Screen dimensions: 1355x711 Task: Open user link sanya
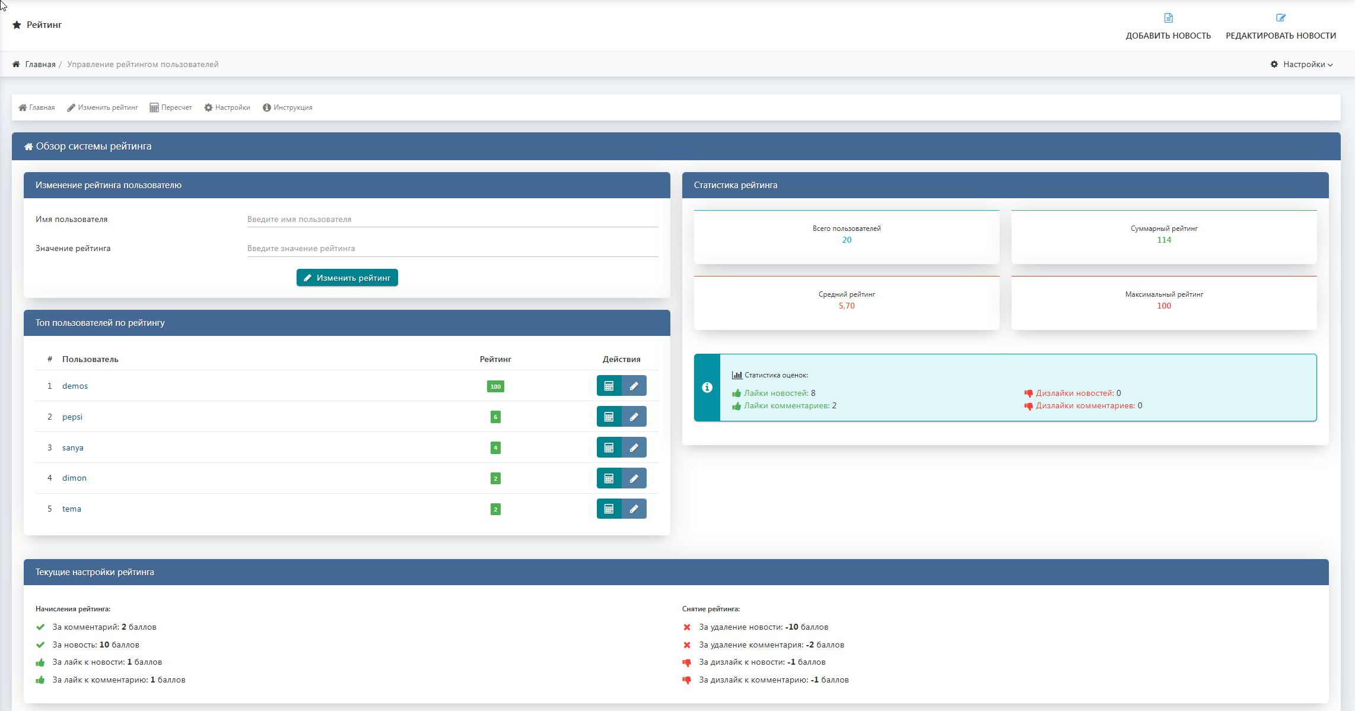[x=72, y=447]
